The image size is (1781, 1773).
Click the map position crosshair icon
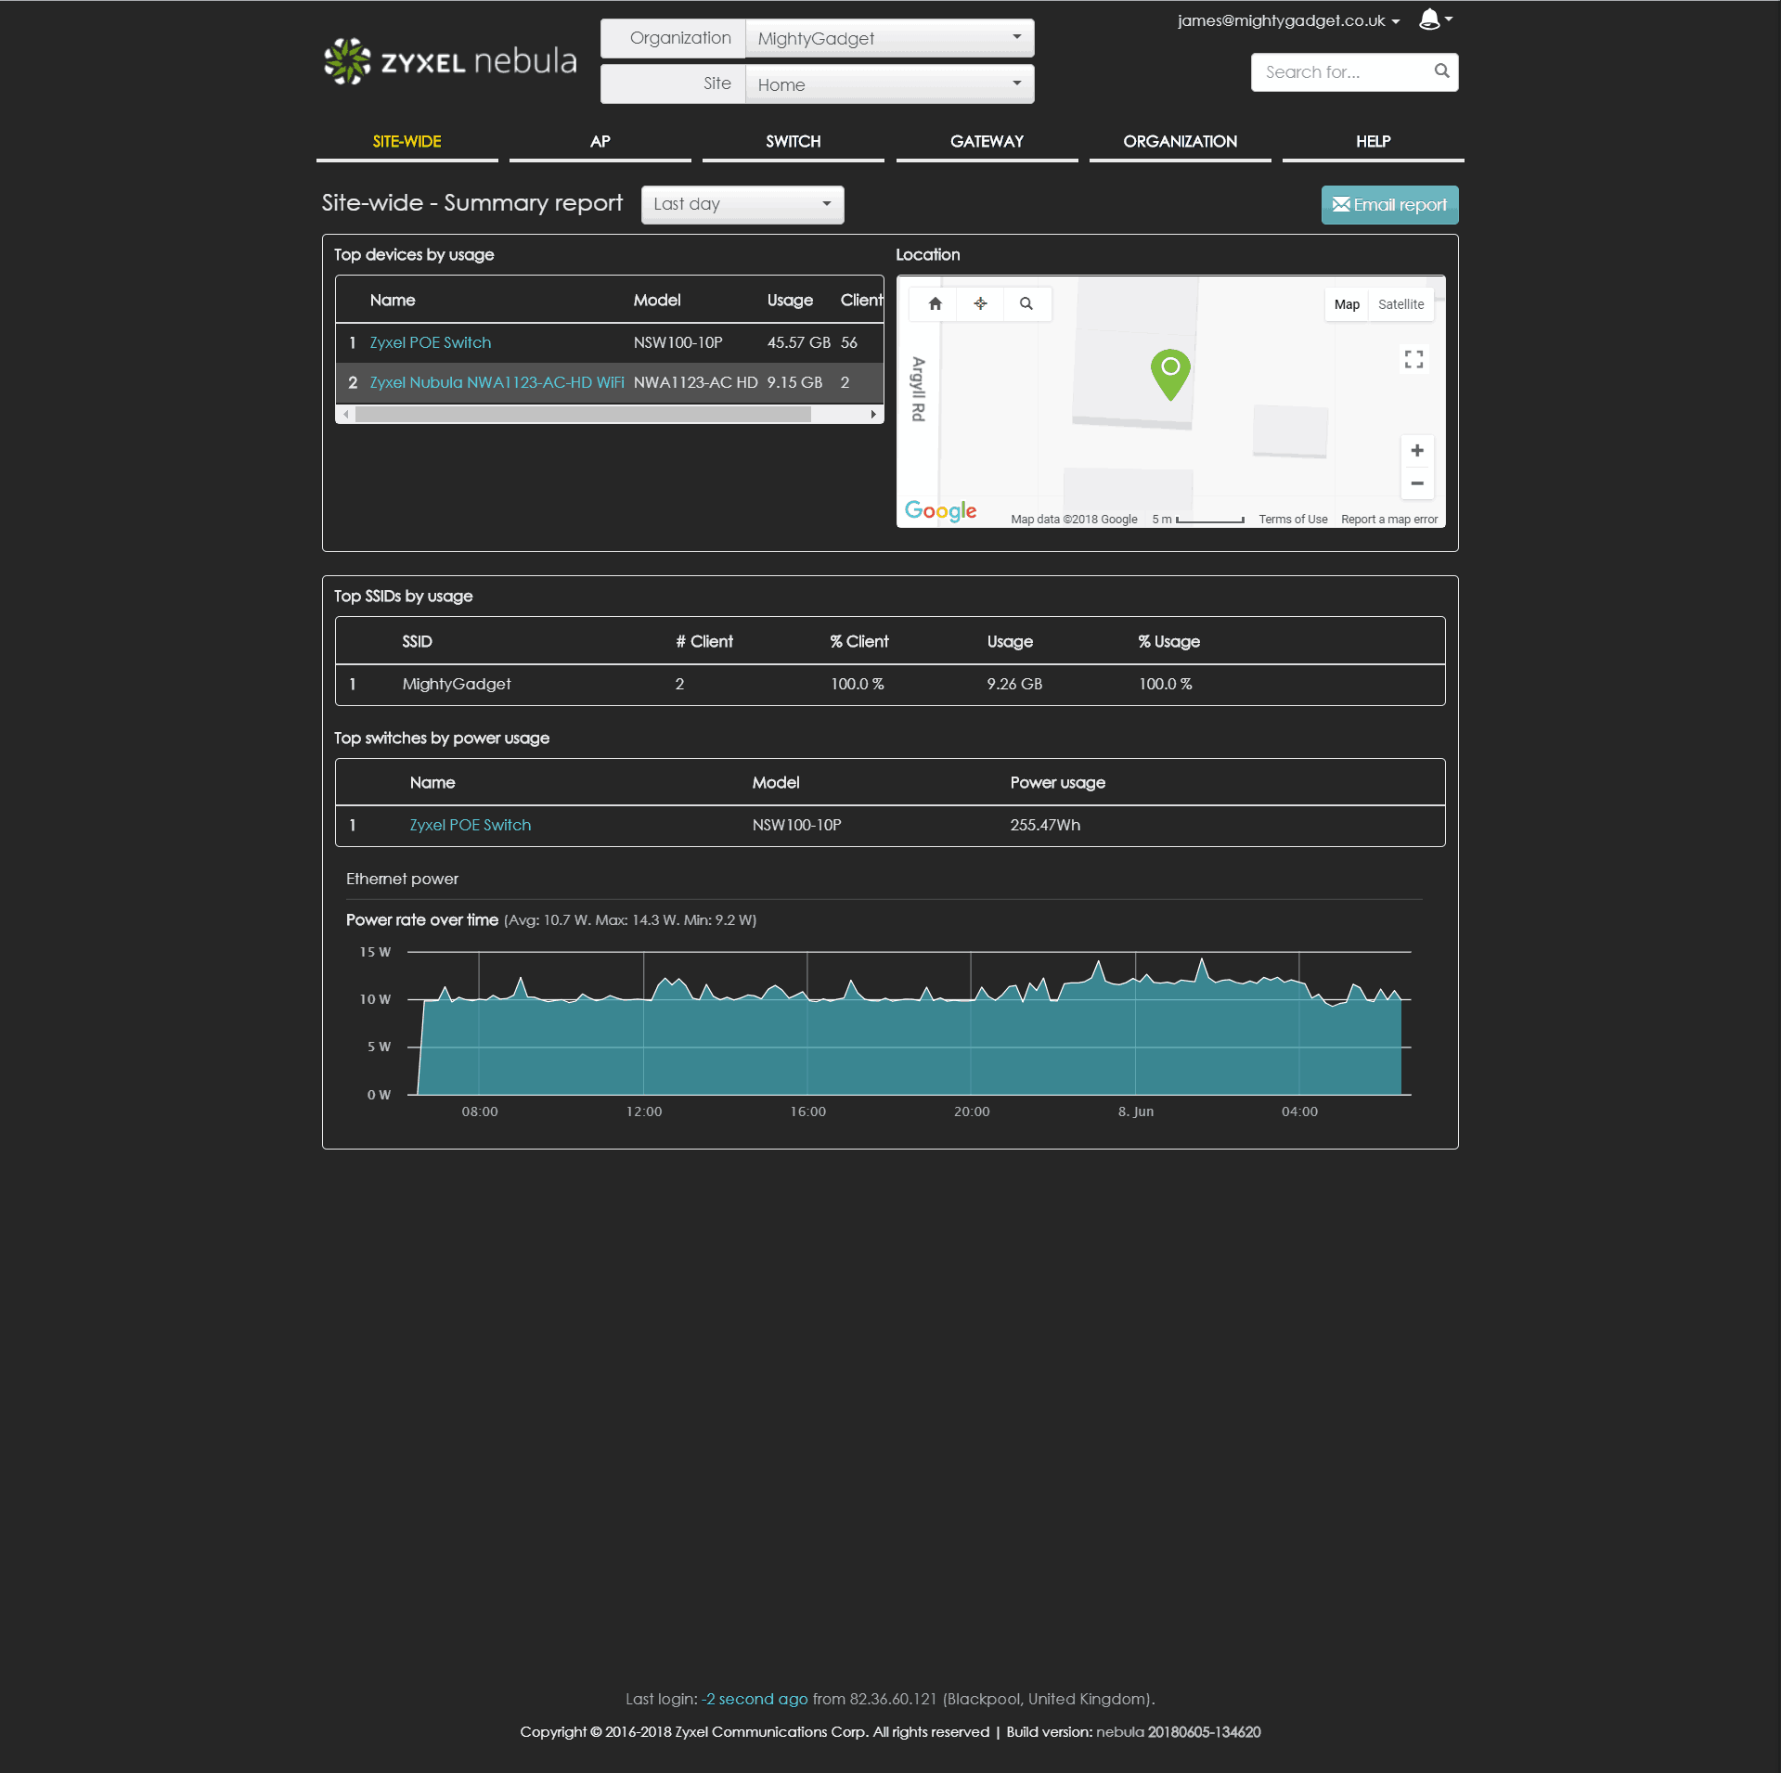[x=980, y=303]
